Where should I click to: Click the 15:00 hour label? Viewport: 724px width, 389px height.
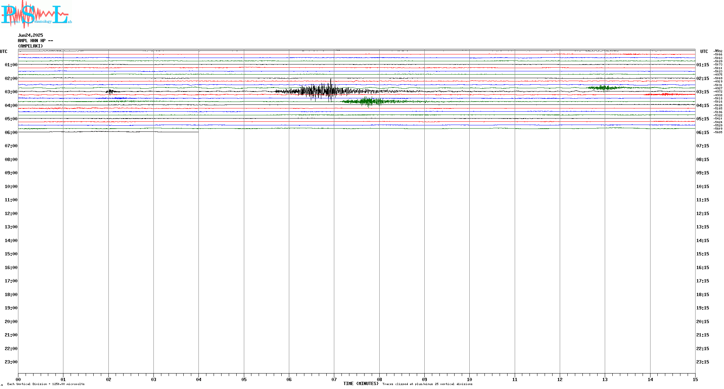click(11, 254)
